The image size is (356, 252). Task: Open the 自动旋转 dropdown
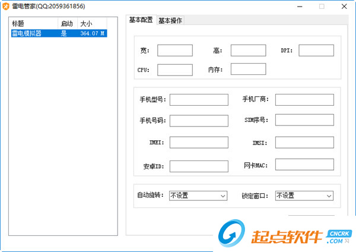point(198,196)
